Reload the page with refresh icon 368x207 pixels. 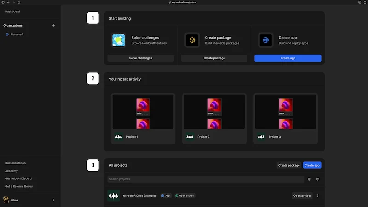point(19,2)
